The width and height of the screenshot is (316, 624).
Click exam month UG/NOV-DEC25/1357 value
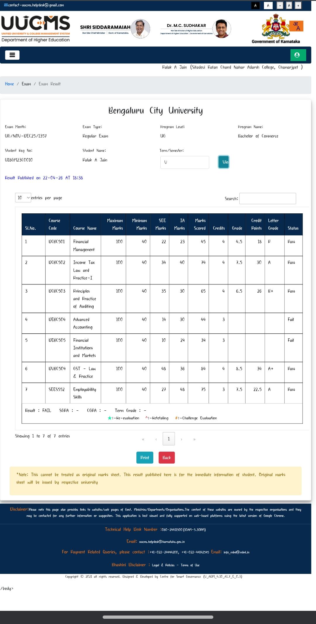click(26, 136)
